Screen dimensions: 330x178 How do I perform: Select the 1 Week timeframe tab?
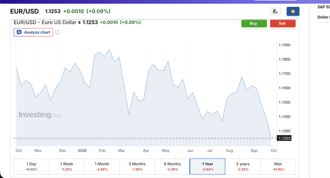coord(66,167)
